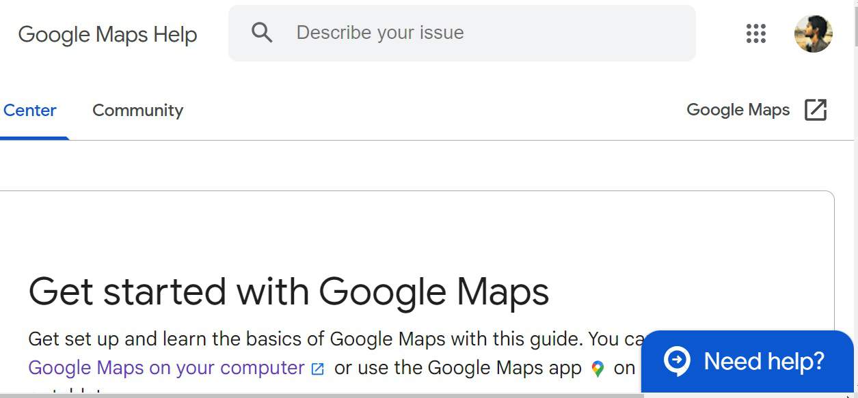Click the search magnifying glass icon
The image size is (858, 398).
point(263,32)
